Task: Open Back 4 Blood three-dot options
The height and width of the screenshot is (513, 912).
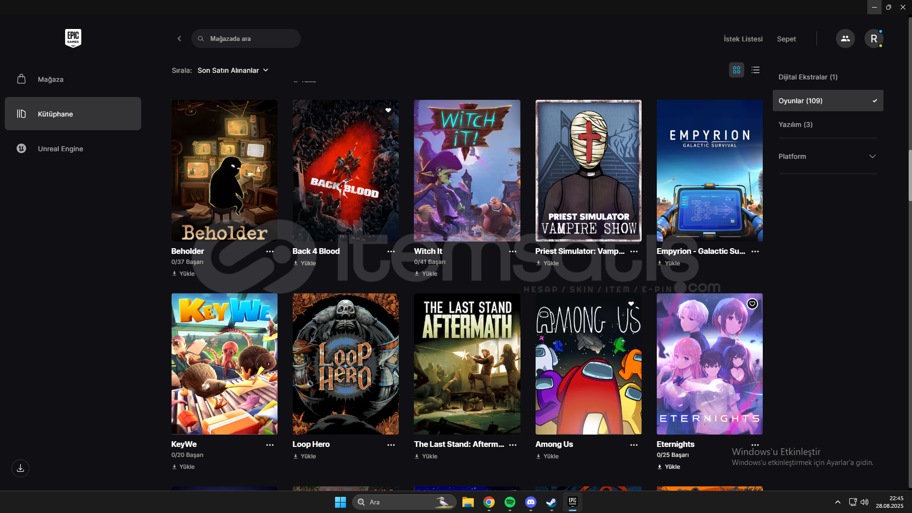Action: tap(391, 252)
